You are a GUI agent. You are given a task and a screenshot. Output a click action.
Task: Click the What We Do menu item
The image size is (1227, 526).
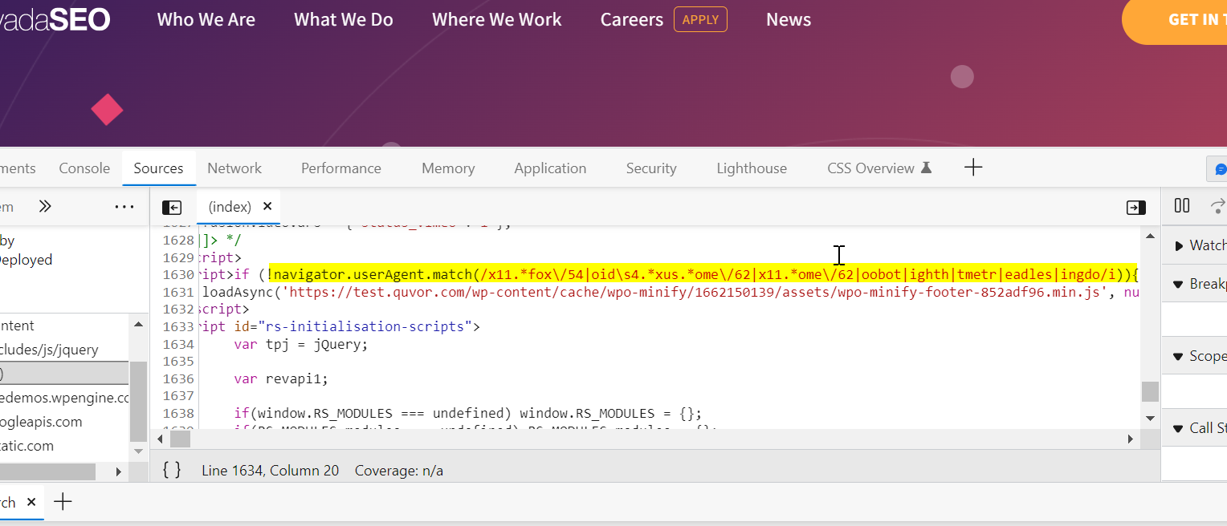tap(344, 19)
